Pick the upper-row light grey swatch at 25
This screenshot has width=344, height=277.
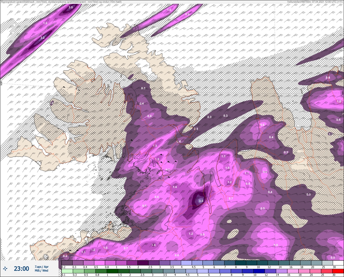327,263
